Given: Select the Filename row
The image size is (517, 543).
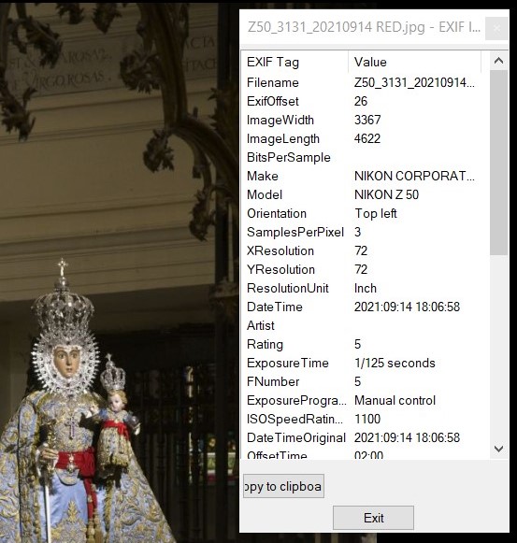Looking at the screenshot, I should click(x=366, y=83).
